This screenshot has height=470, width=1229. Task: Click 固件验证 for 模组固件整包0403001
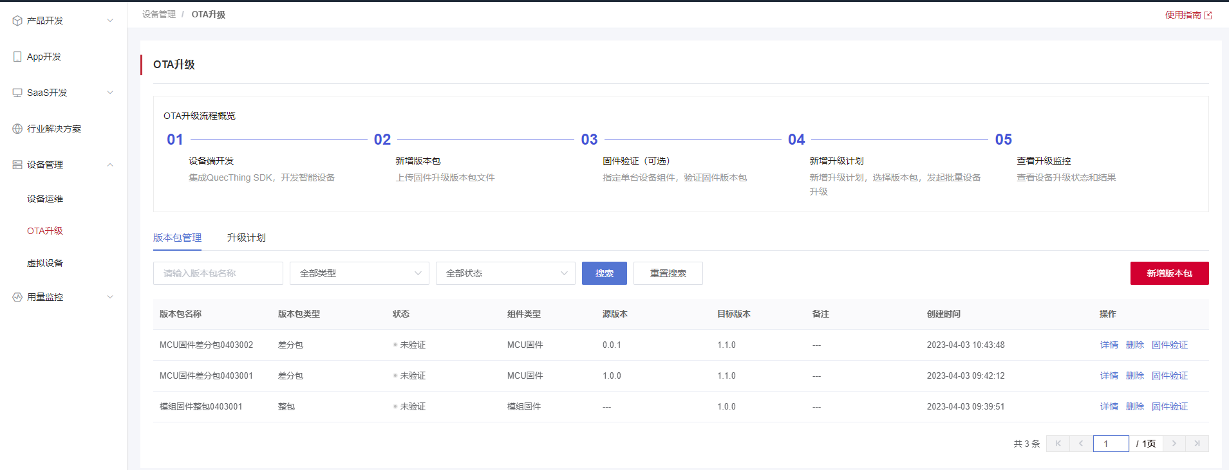pyautogui.click(x=1169, y=406)
